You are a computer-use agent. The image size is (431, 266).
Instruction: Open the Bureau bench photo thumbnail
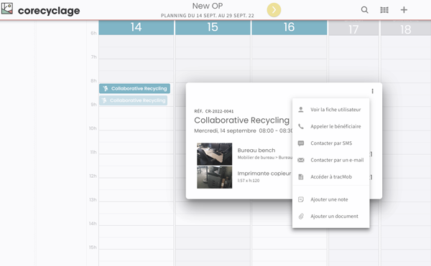point(214,154)
